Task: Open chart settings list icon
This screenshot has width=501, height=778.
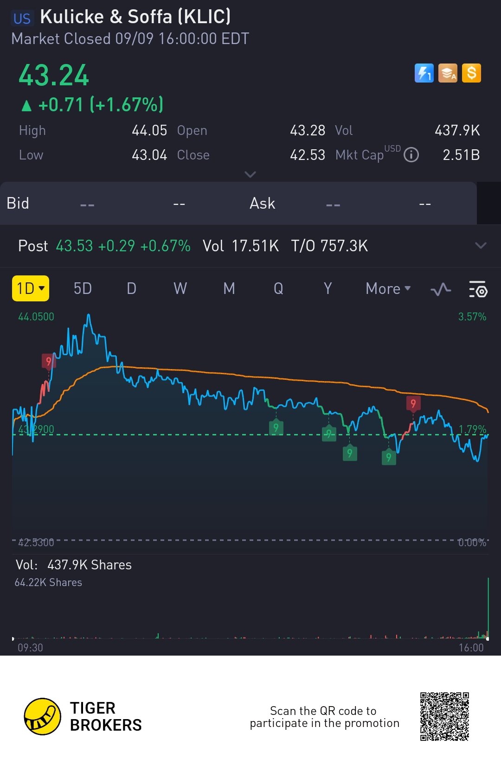Action: (478, 289)
